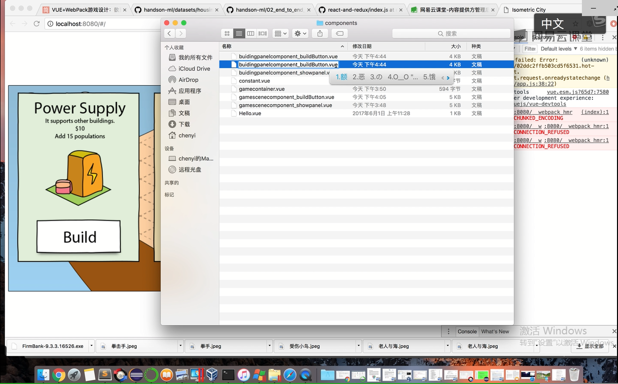Open the FirmBank-9.3.3.16526.exe download
Image resolution: width=618 pixels, height=384 pixels.
[49, 346]
